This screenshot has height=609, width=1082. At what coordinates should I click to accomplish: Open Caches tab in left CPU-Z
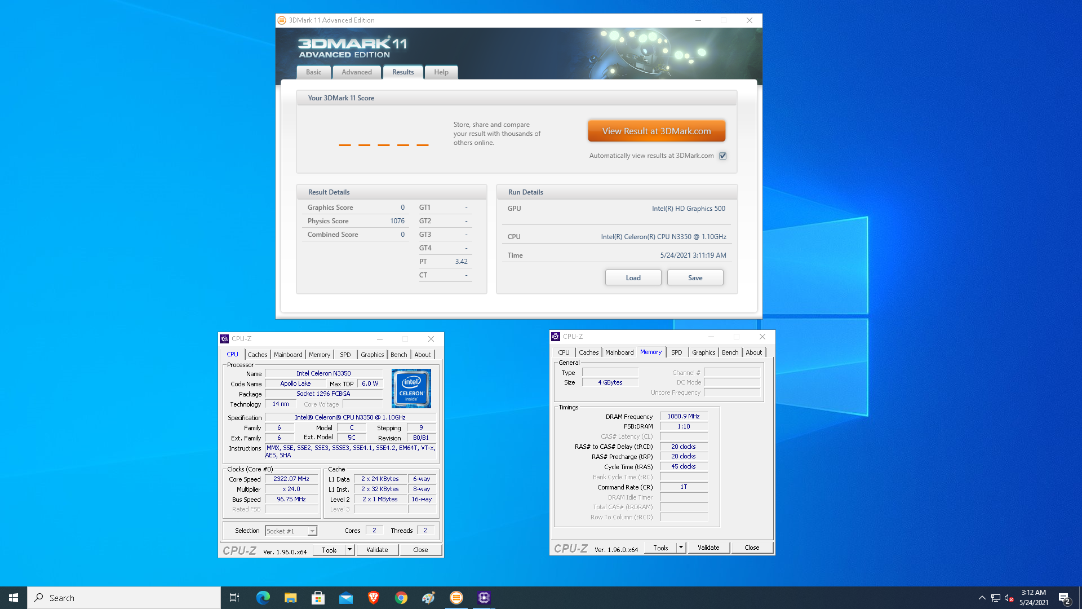pos(258,355)
